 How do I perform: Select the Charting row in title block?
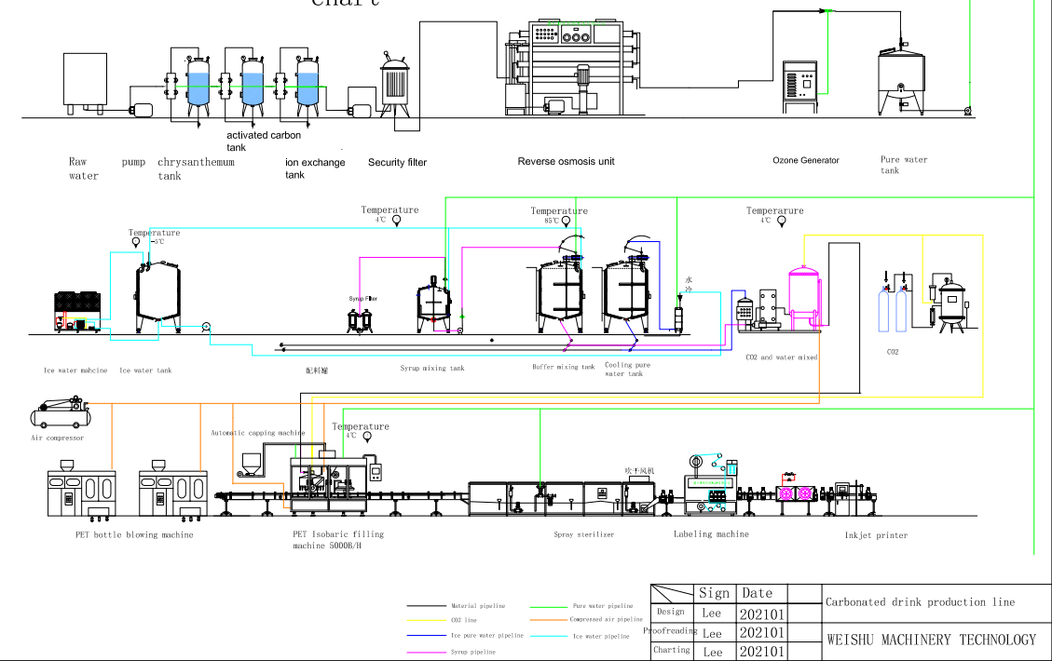point(670,651)
